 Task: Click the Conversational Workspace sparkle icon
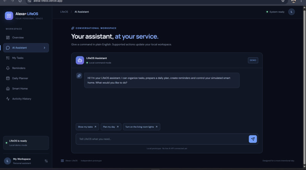[73, 28]
